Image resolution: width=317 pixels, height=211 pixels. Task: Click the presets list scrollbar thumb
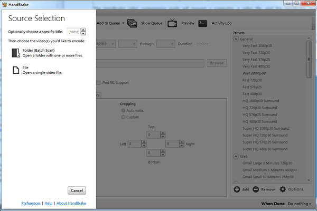(x=309, y=59)
